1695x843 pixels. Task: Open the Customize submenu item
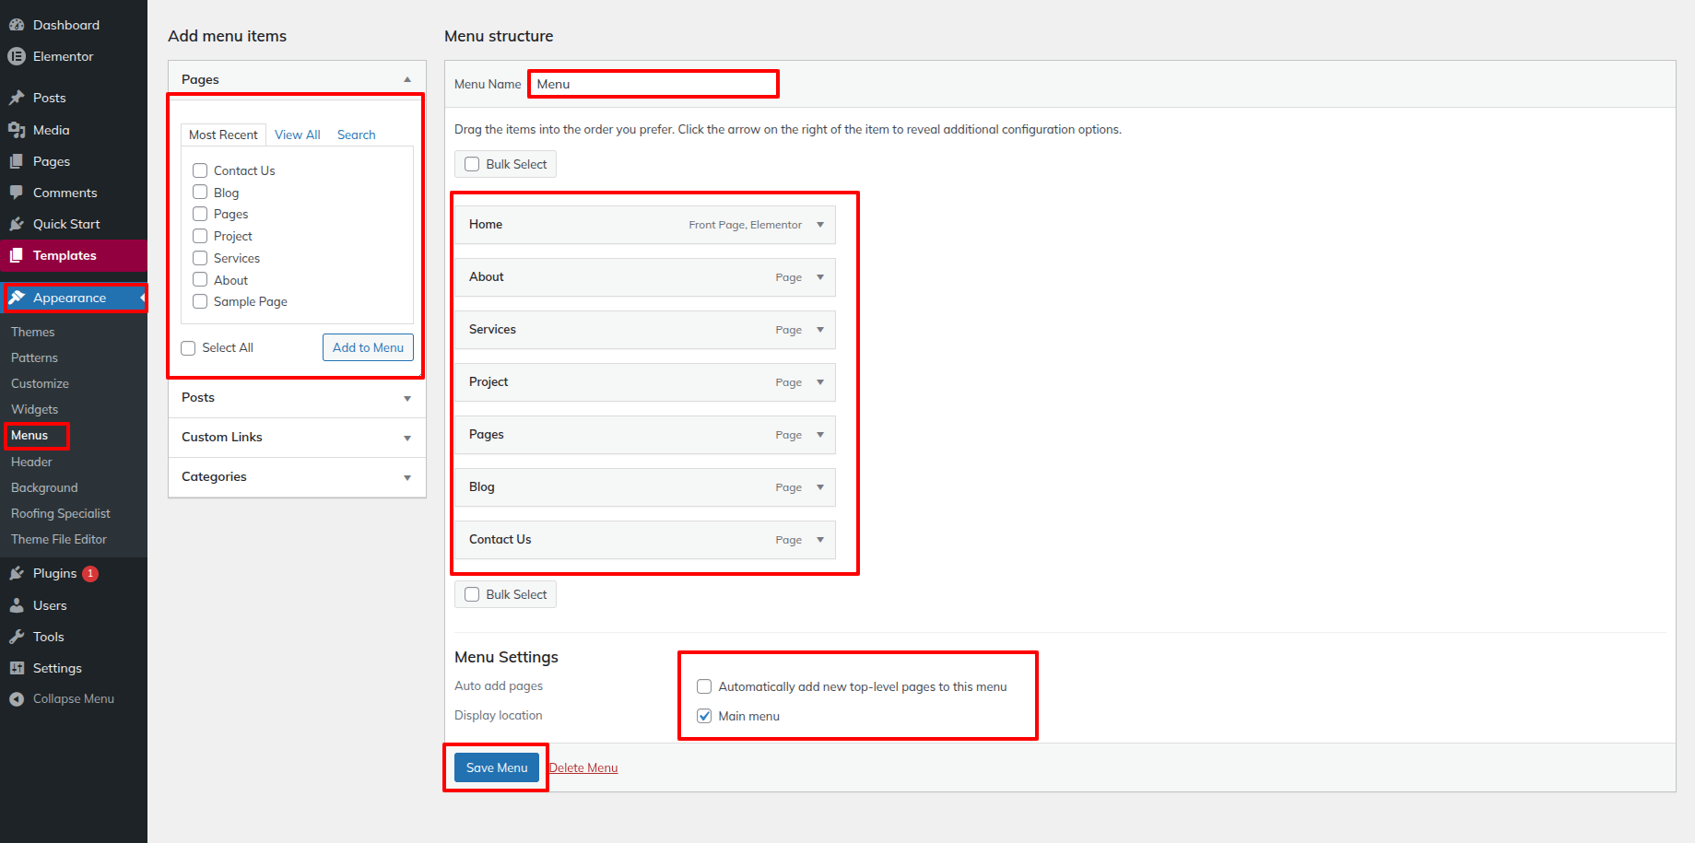[40, 383]
